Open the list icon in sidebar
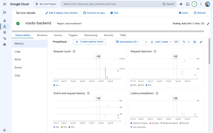 pyautogui.click(x=4, y=32)
